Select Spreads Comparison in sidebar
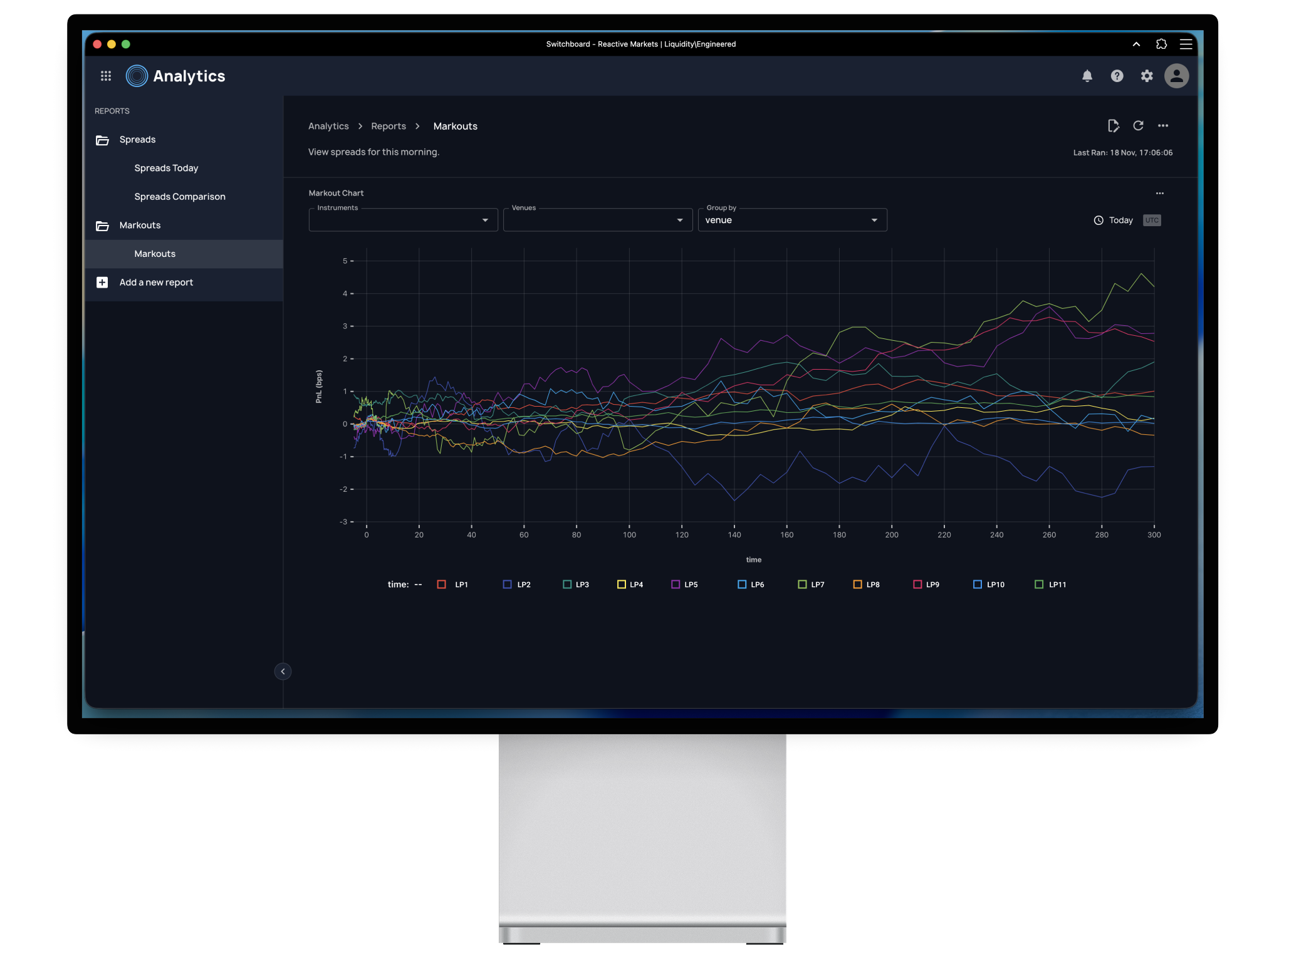The image size is (1289, 968). pos(180,197)
